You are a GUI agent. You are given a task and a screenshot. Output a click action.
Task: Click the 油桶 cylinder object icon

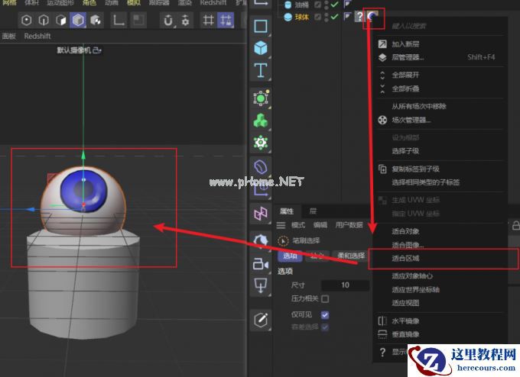[288, 5]
